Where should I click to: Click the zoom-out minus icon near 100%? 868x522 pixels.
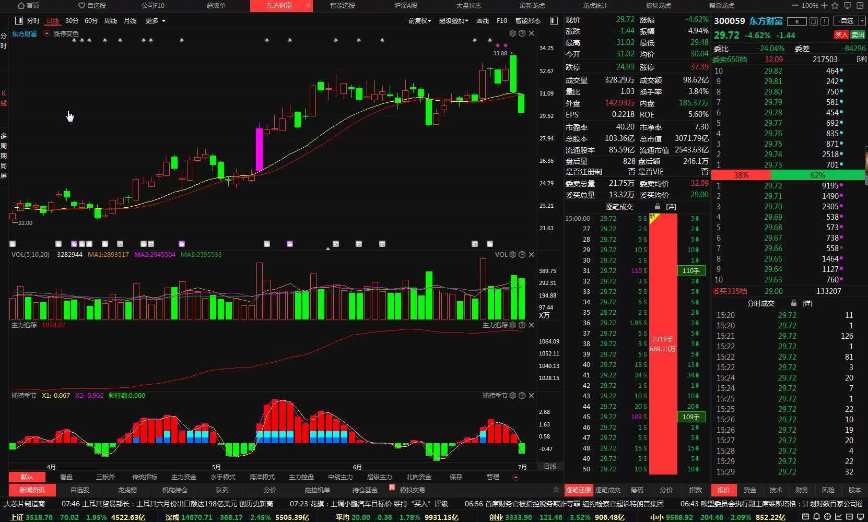click(795, 6)
